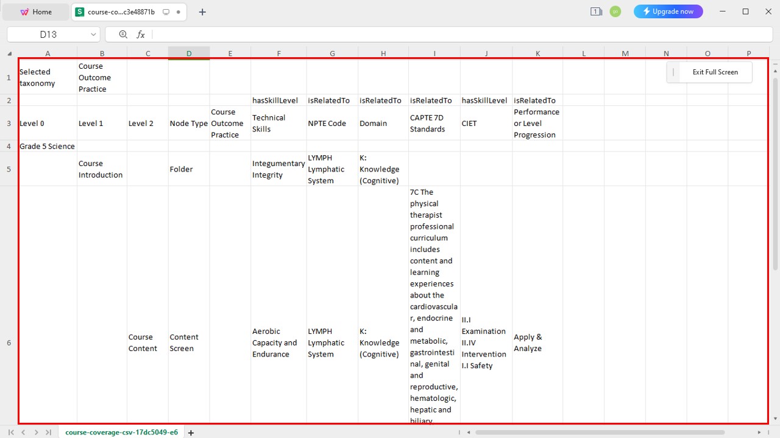Click the Name Box showing D13
Image resolution: width=780 pixels, height=438 pixels.
point(49,35)
